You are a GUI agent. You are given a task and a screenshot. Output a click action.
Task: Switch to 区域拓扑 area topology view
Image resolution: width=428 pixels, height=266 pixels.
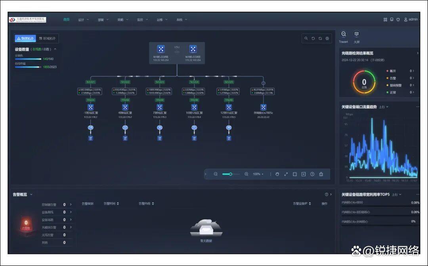point(47,38)
